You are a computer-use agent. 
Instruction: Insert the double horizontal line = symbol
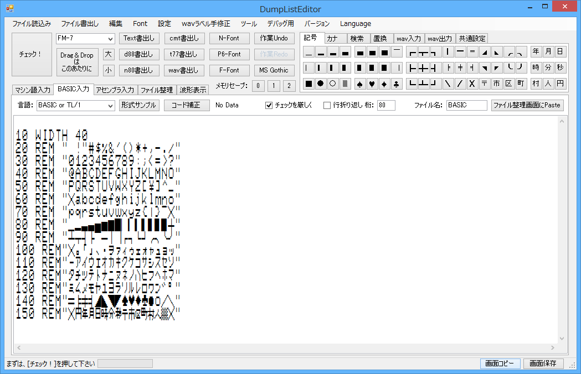click(472, 51)
